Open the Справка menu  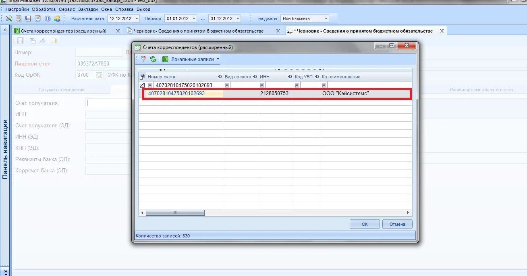tap(124, 9)
